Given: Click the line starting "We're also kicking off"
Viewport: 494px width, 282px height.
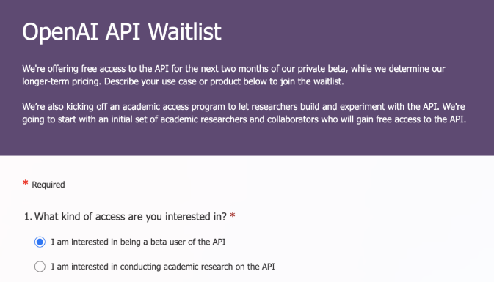Looking at the screenshot, I should click(244, 107).
